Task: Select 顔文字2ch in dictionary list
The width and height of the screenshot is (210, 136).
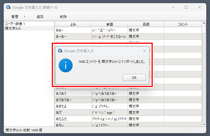Action: click(29, 29)
